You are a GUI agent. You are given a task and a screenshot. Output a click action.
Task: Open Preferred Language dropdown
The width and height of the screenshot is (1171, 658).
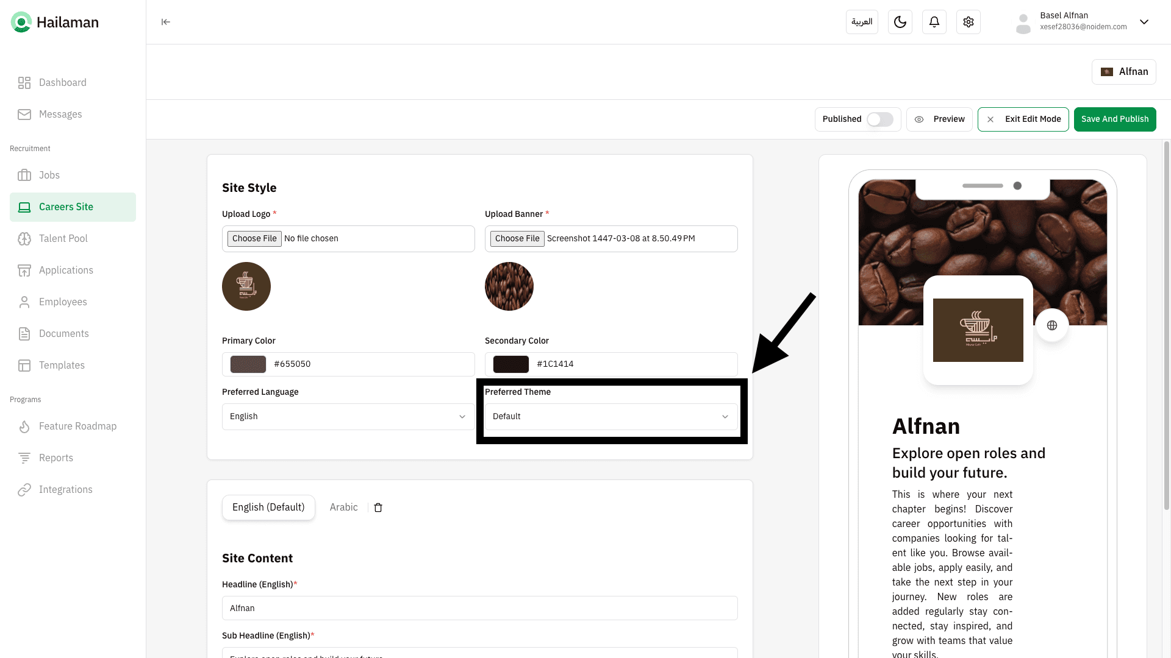[348, 417]
